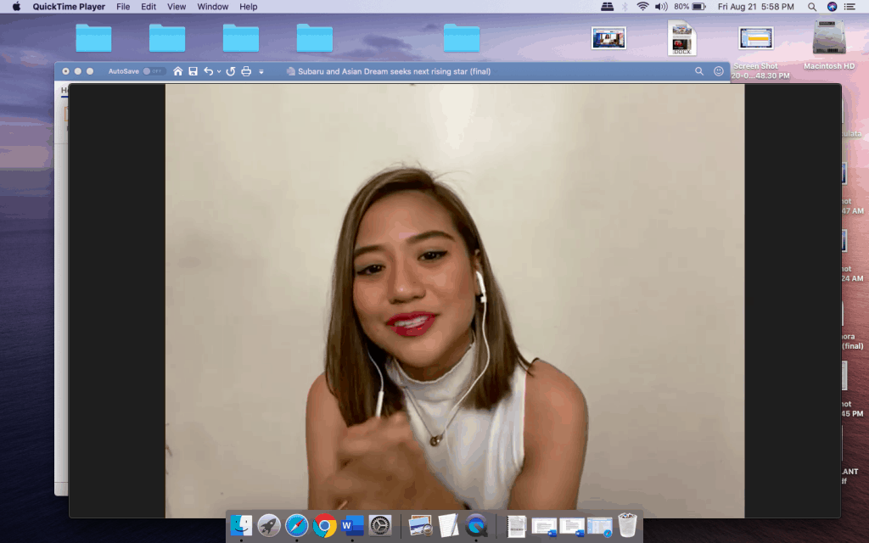Click the Redo icon in Word toolbar
869x543 pixels.
231,71
